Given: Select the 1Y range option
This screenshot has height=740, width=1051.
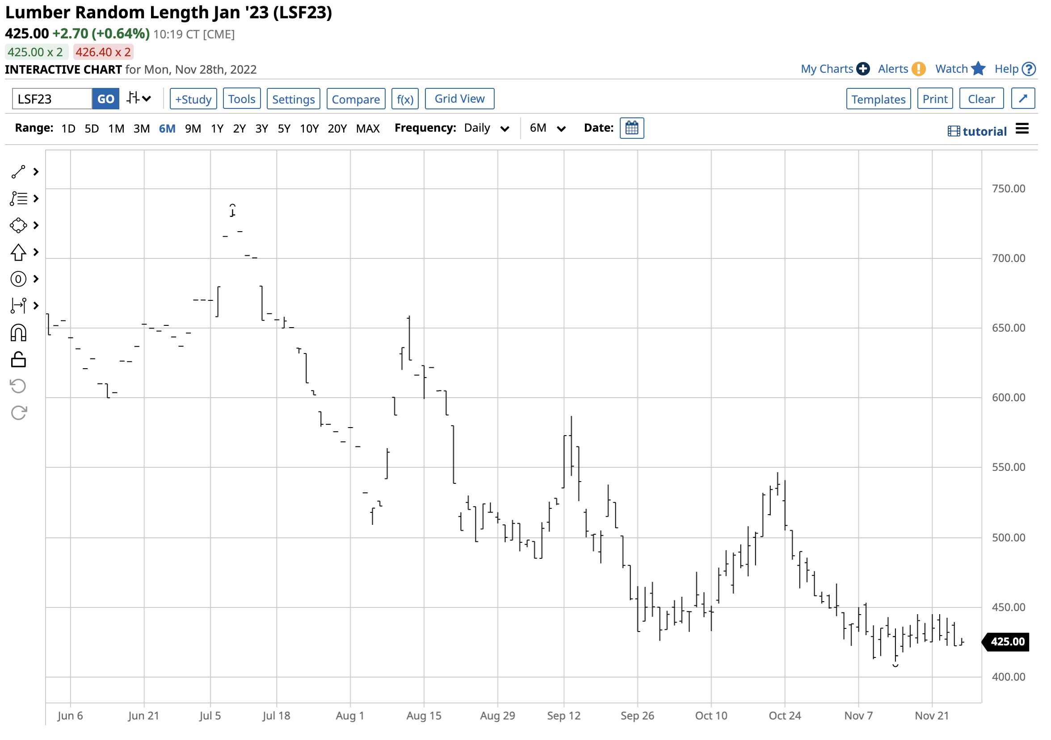Looking at the screenshot, I should 217,129.
